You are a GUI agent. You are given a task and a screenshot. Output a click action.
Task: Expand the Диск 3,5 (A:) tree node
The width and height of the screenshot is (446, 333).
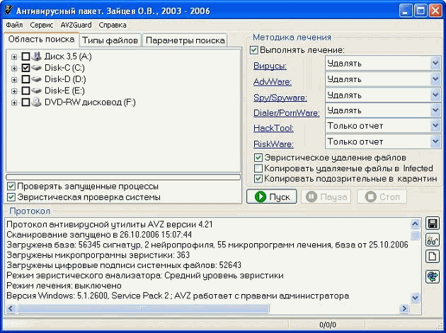tap(14, 57)
